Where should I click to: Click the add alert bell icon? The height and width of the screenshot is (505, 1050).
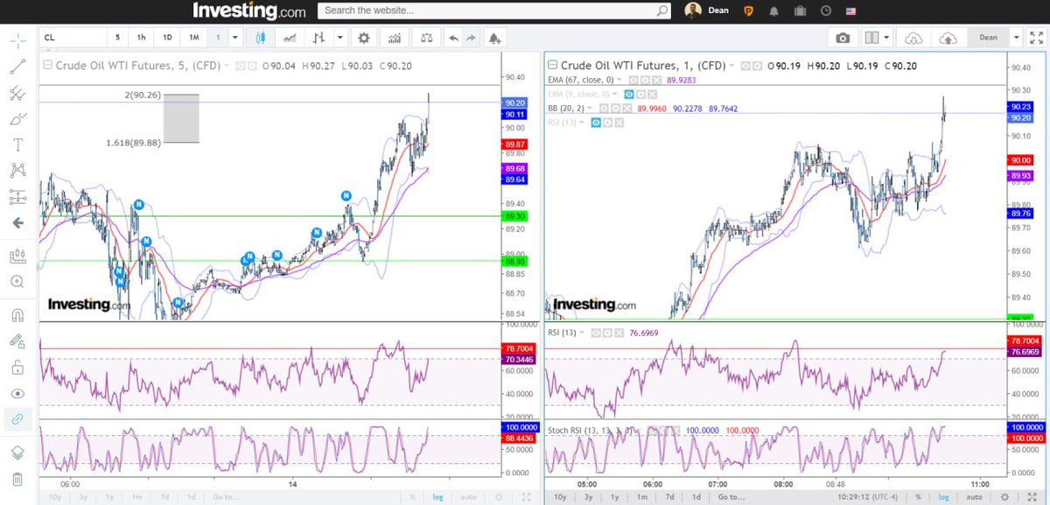pyautogui.click(x=496, y=39)
